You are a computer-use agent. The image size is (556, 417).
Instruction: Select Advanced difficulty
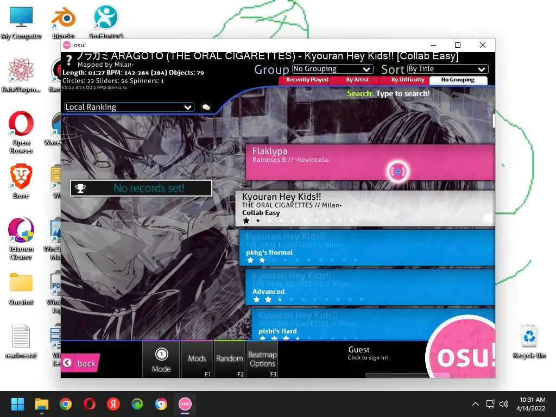coord(370,287)
